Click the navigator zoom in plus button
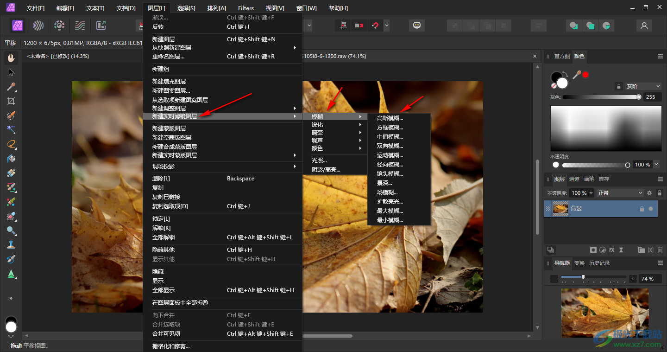 pos(633,279)
